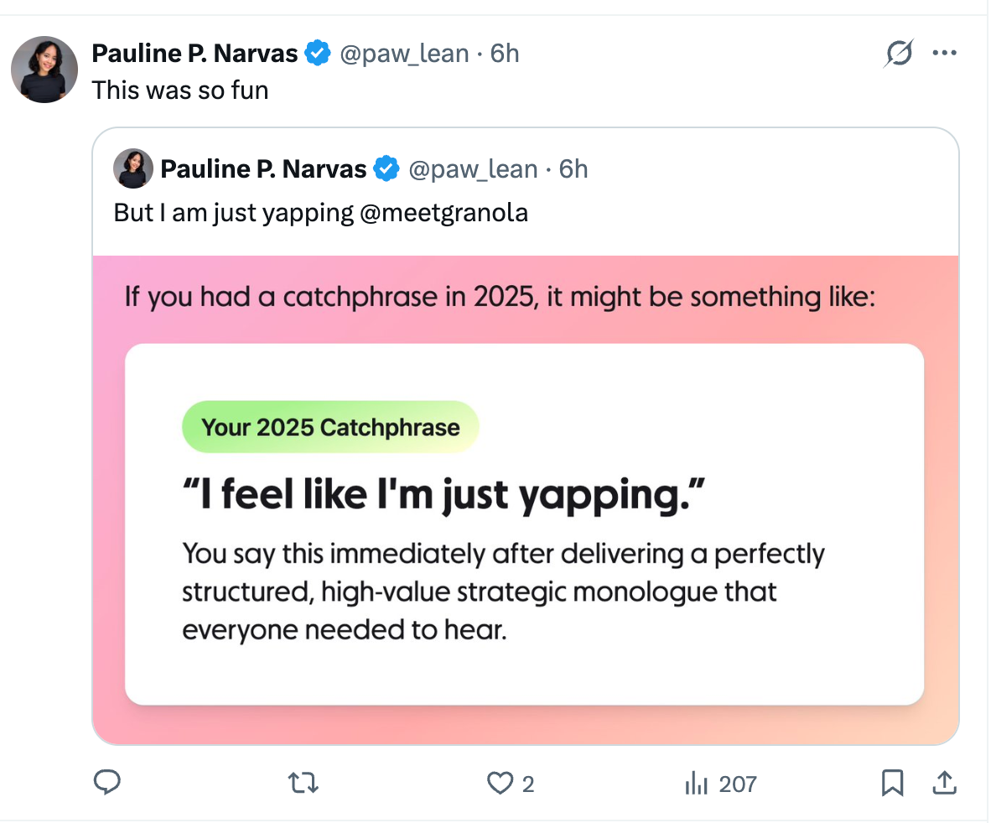Bookmark this post

click(x=892, y=783)
